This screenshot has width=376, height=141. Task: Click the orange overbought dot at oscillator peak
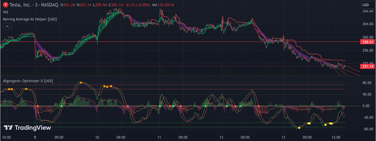tap(81, 83)
